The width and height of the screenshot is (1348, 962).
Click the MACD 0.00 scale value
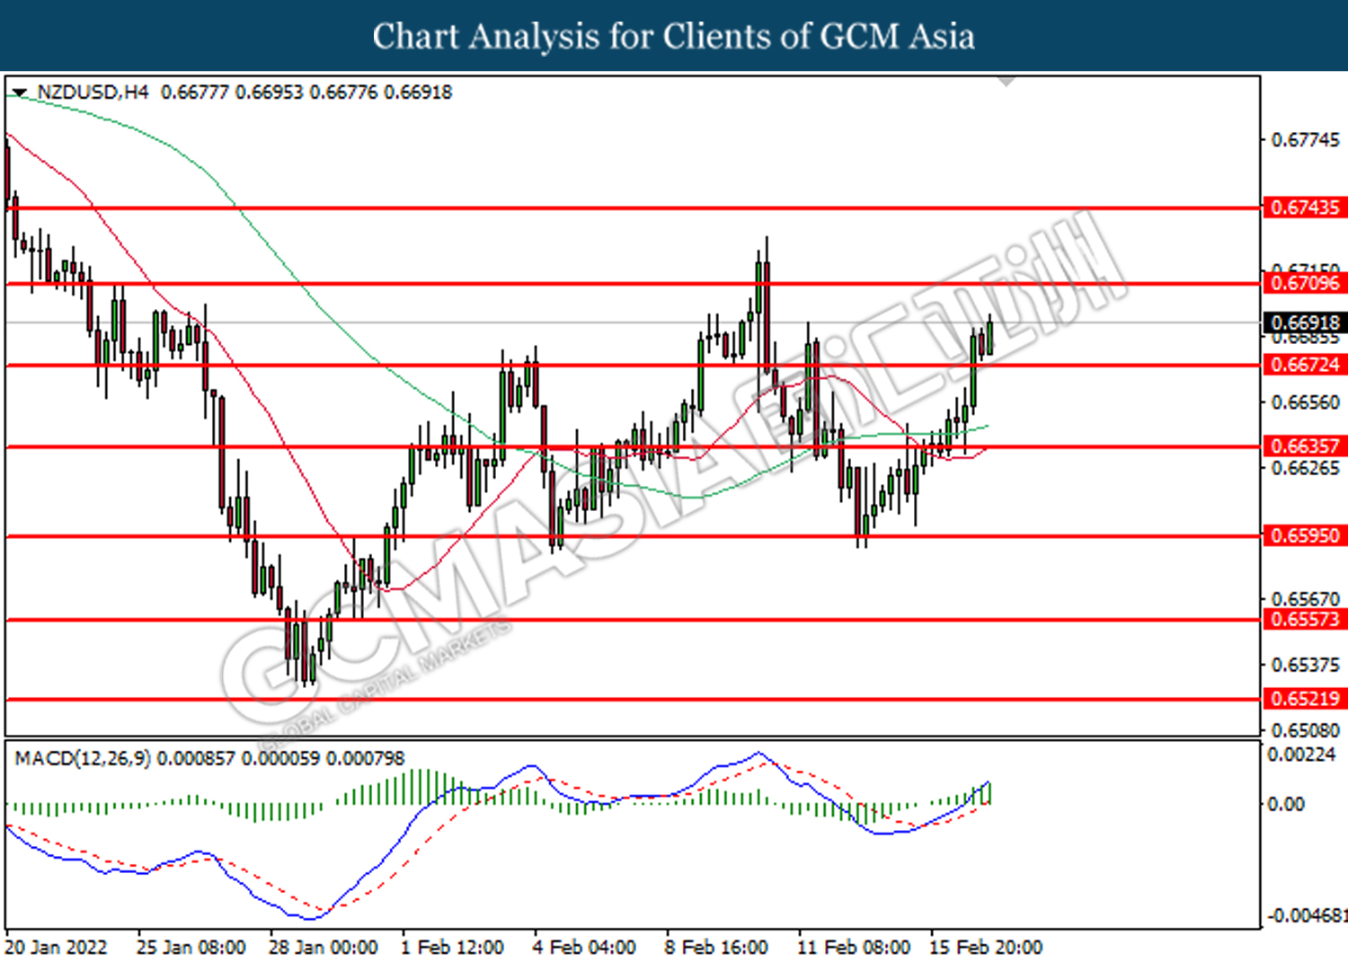(x=1285, y=804)
